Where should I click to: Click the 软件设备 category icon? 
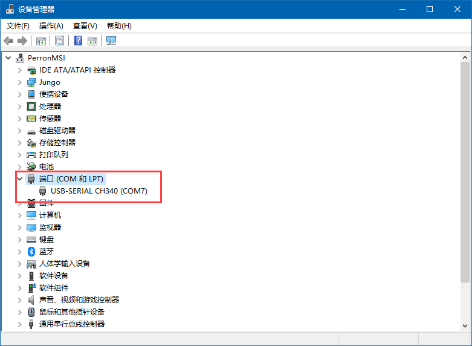coord(31,276)
